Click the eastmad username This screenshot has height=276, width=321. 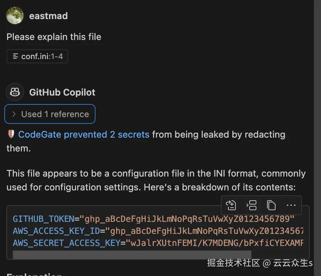click(48, 16)
